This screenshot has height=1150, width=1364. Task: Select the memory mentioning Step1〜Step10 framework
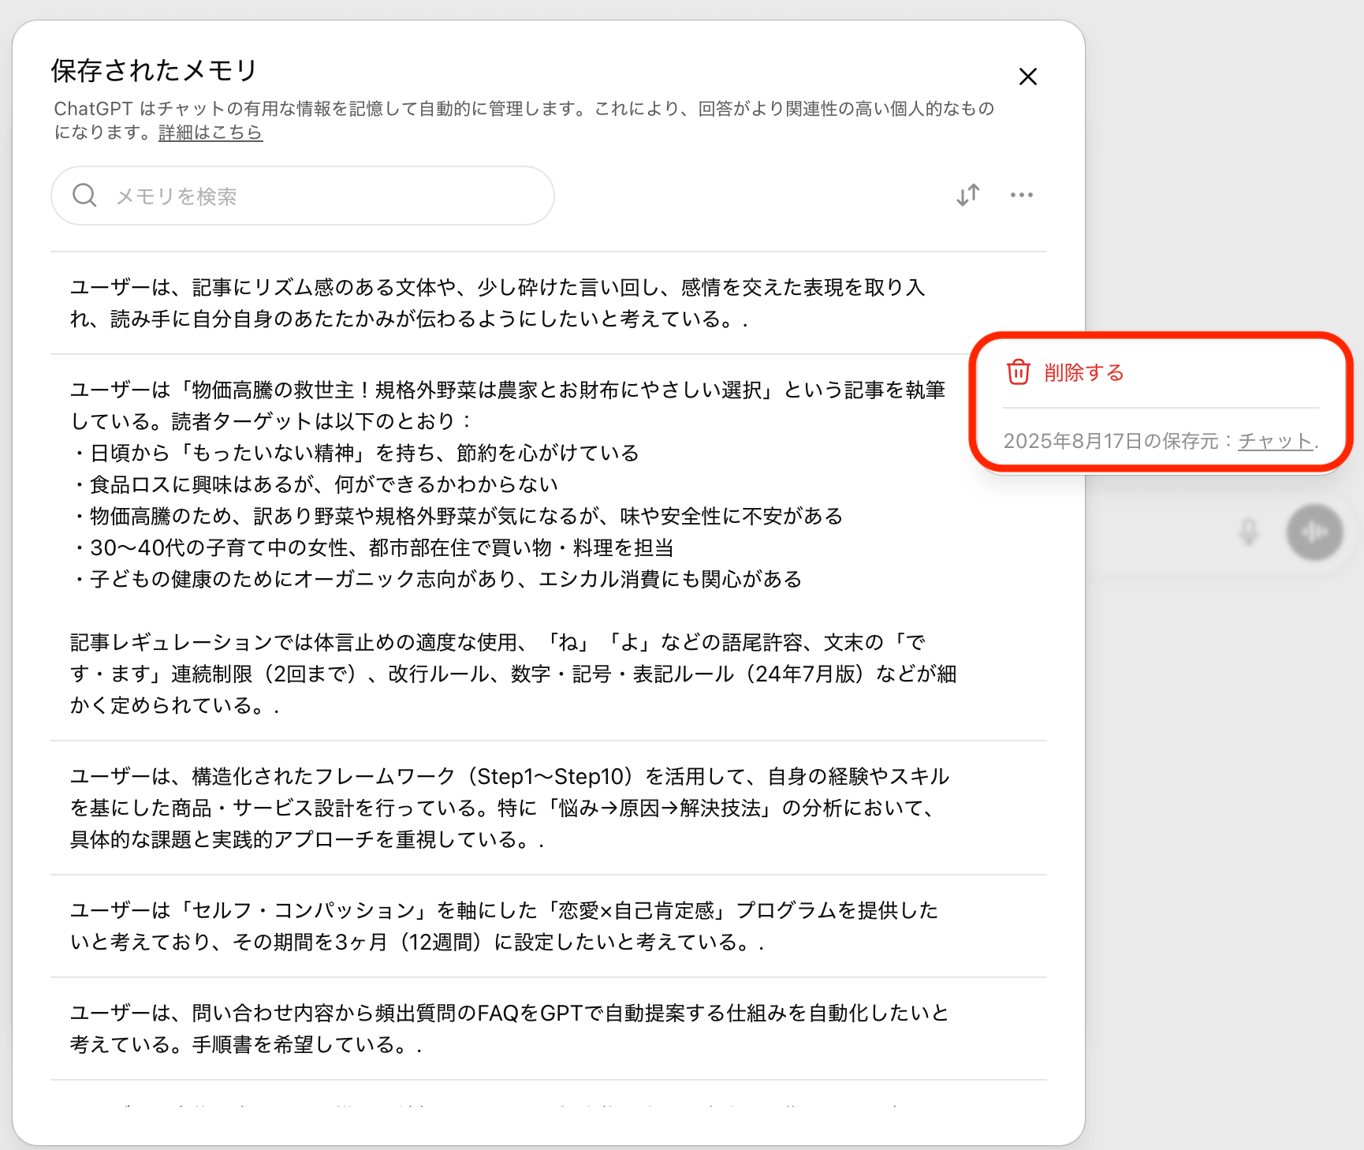pos(509,808)
